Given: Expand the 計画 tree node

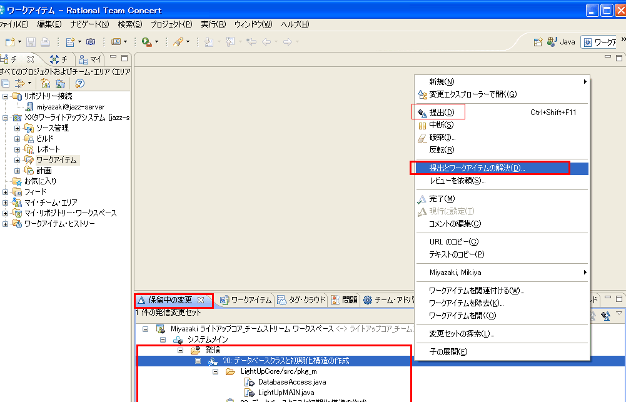Looking at the screenshot, I should [x=17, y=171].
